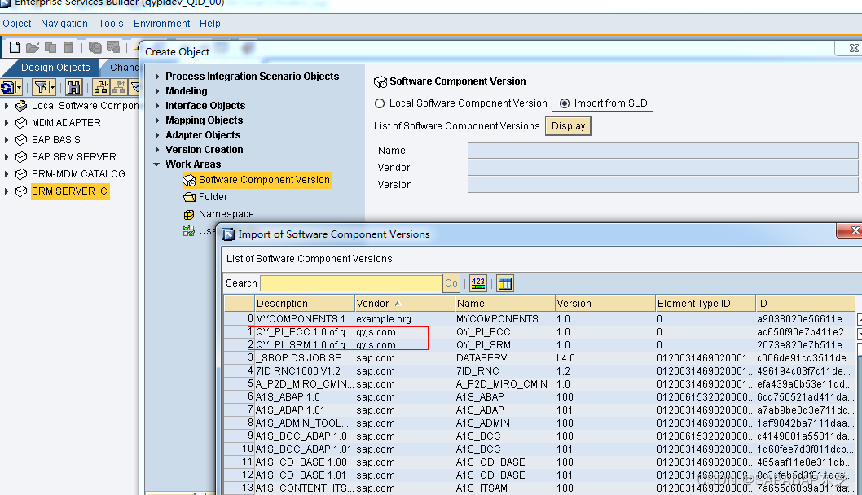This screenshot has width=862, height=495.
Task: Switch to the Design Objects tab
Action: click(x=55, y=67)
